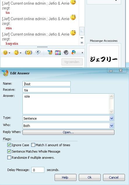Expand the hidden toolbar items arrow
The width and height of the screenshot is (129, 185).
[82, 53]
